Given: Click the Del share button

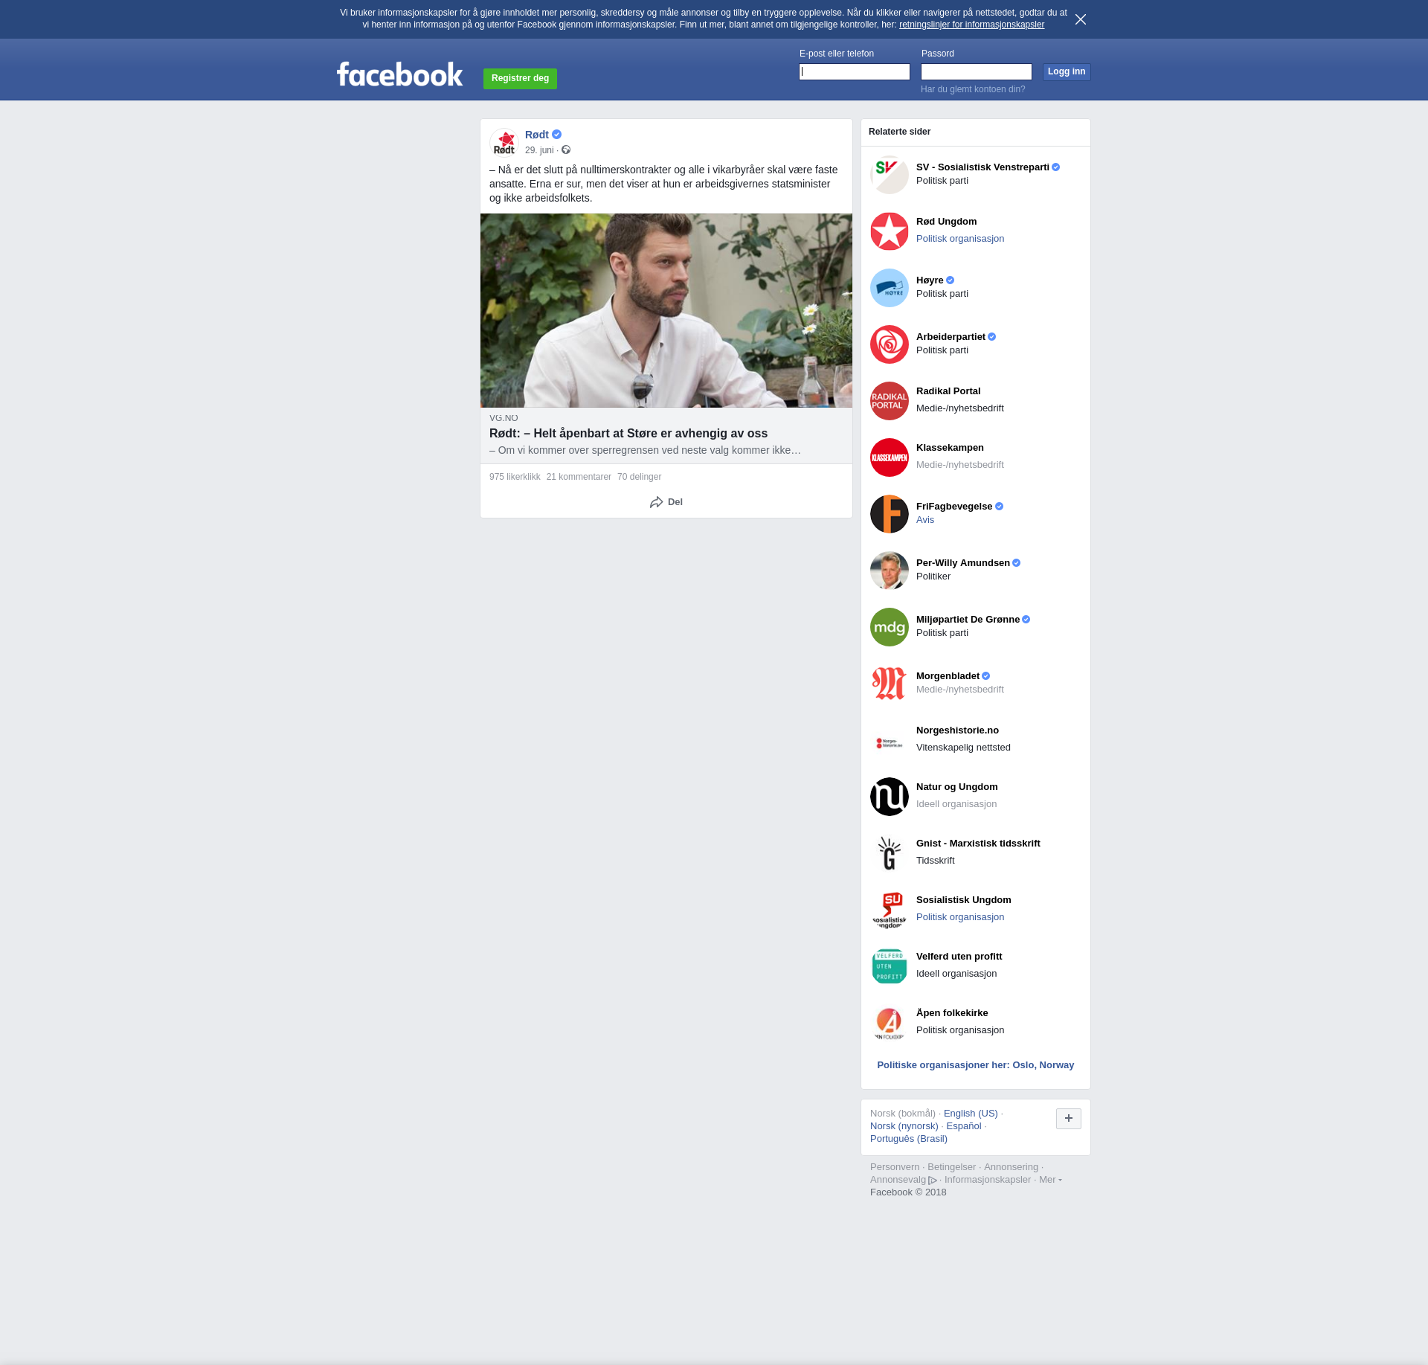Looking at the screenshot, I should [666, 502].
